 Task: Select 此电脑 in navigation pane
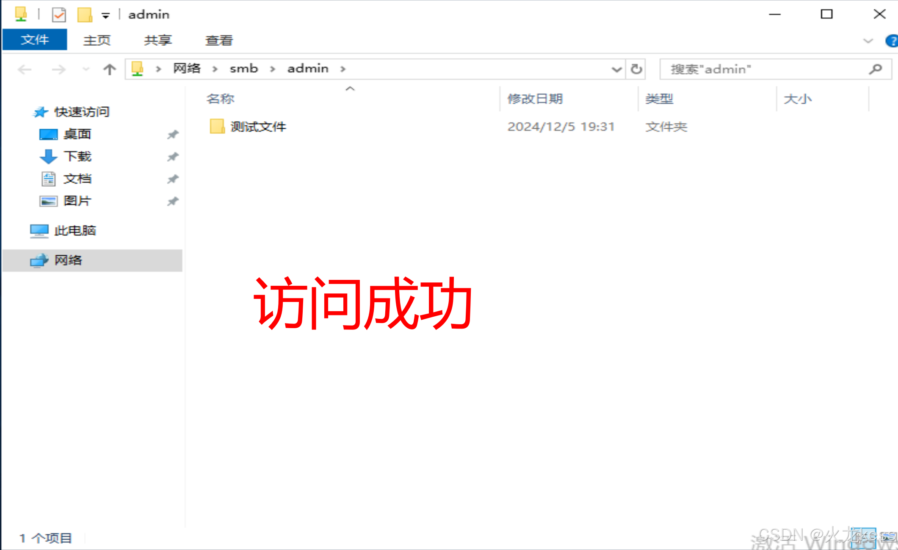coord(75,231)
